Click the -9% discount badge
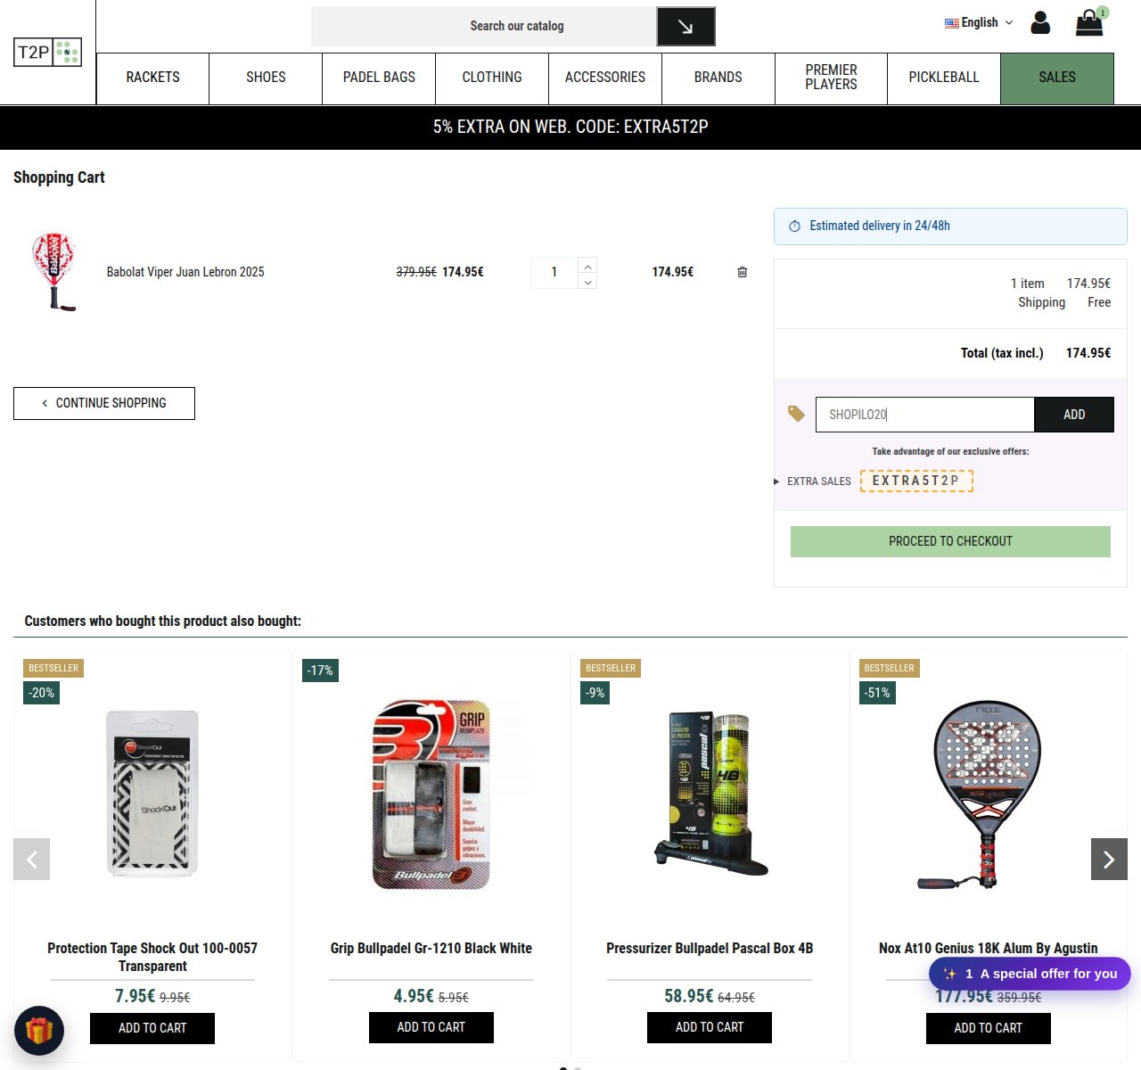Viewport: 1141px width, 1070px height. [x=595, y=693]
